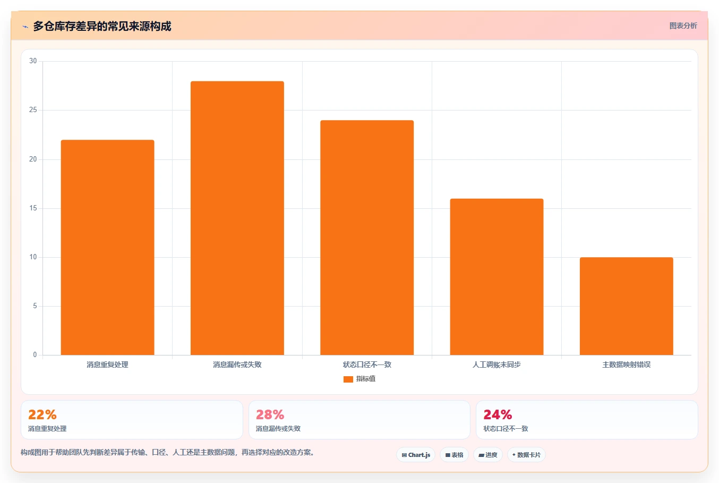Click the y-axis value 15
This screenshot has height=483, width=719.
(x=33, y=208)
